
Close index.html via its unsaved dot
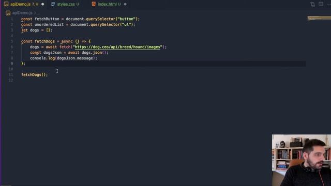pos(125,4)
